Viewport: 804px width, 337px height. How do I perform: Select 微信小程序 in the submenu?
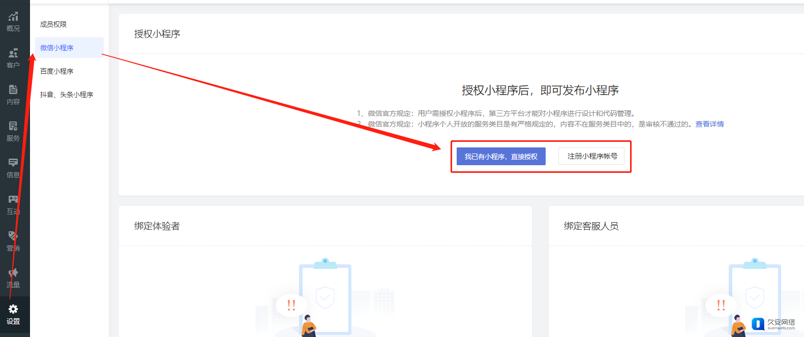coord(69,48)
